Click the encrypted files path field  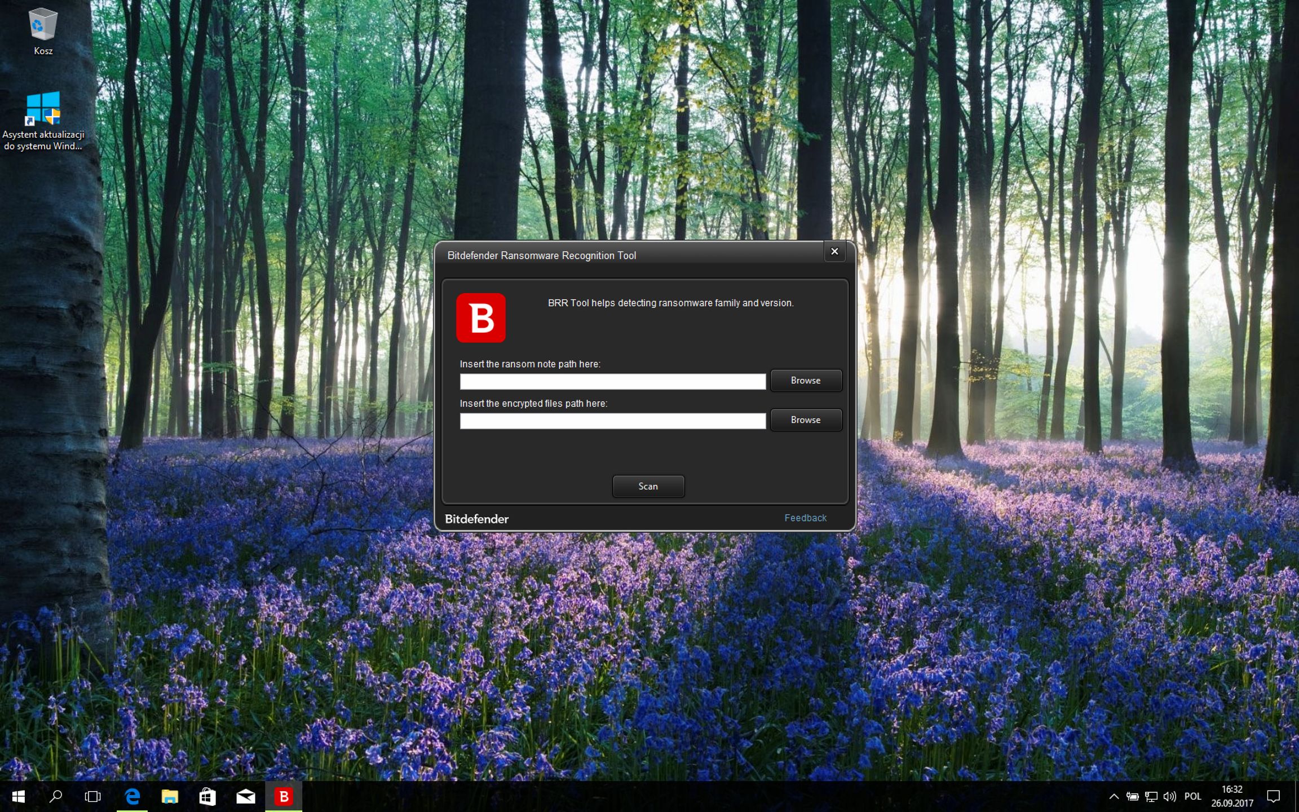(x=612, y=421)
